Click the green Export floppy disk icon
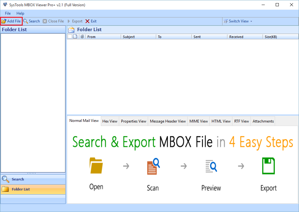Screen dimensions: 299x212 click(269, 166)
